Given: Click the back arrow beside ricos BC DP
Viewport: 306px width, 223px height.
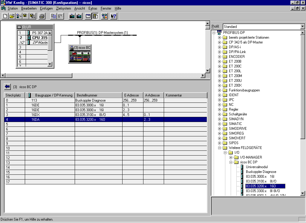Looking at the screenshot, I should tap(7, 87).
